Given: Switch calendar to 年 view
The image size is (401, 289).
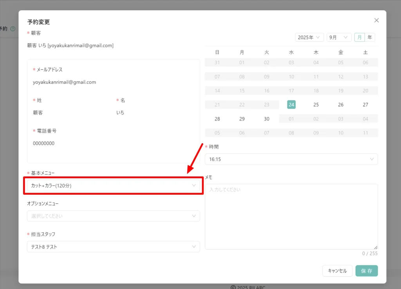Looking at the screenshot, I should pyautogui.click(x=370, y=38).
